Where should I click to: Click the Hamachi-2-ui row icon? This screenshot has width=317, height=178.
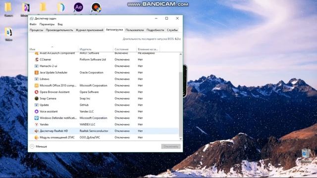coord(36,66)
